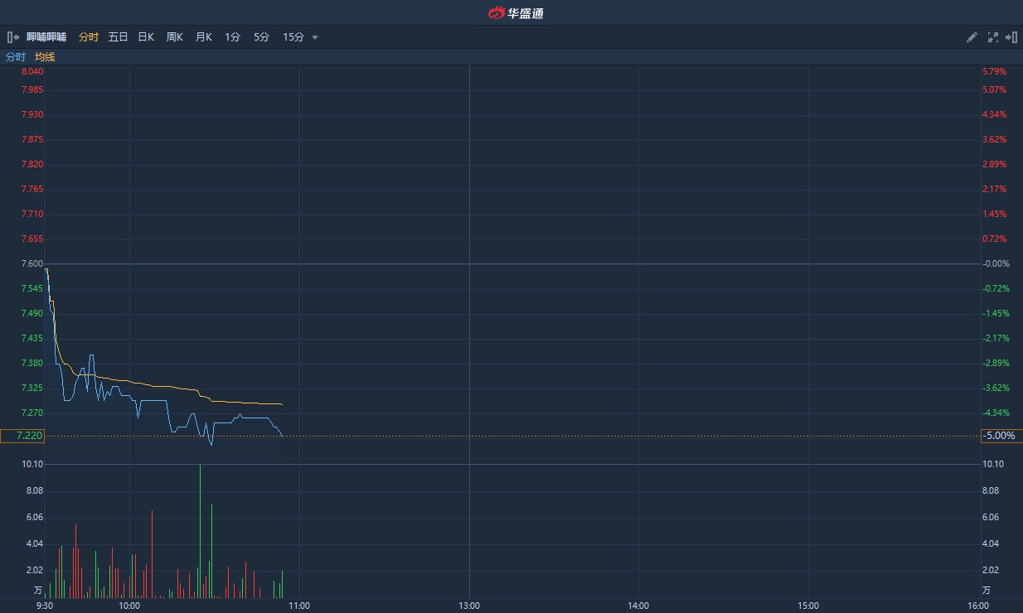Show the 1分 minute chart

pyautogui.click(x=232, y=37)
